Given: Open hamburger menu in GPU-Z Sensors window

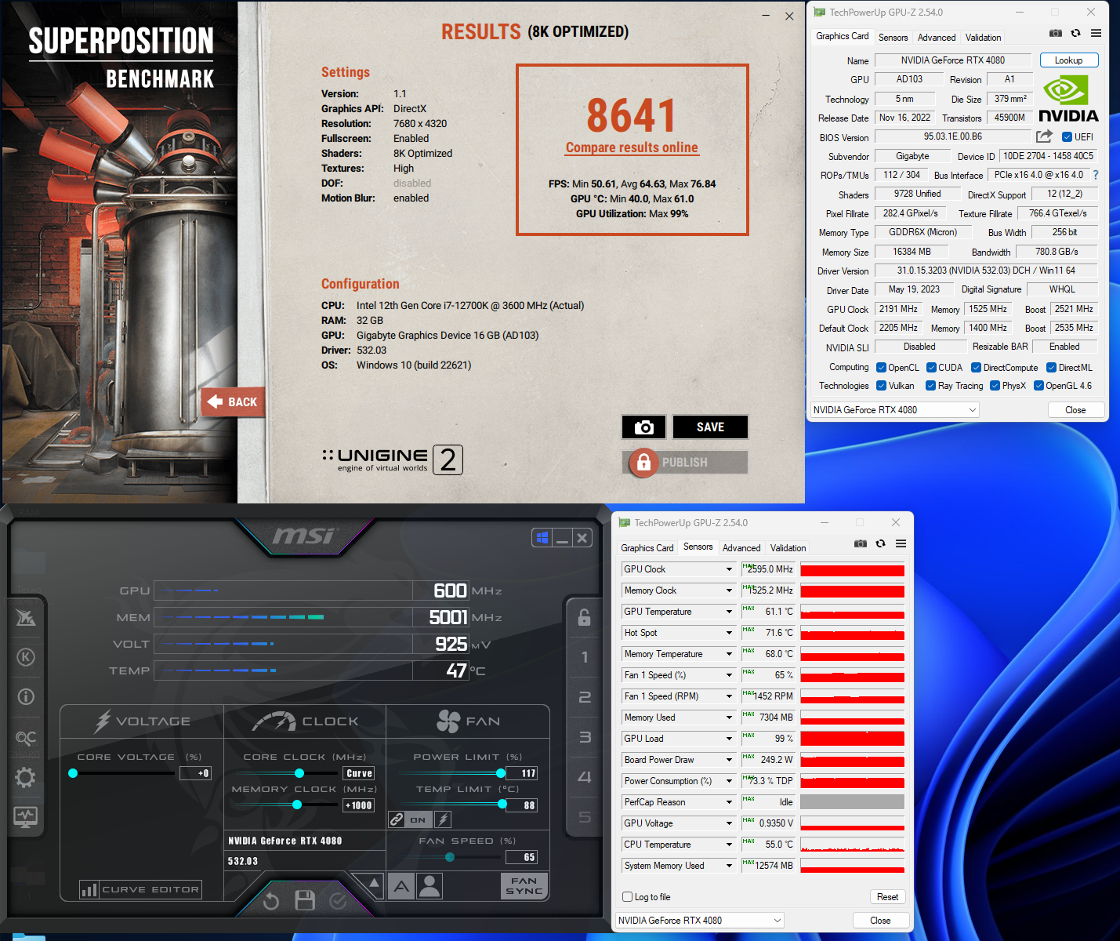Looking at the screenshot, I should (x=901, y=543).
